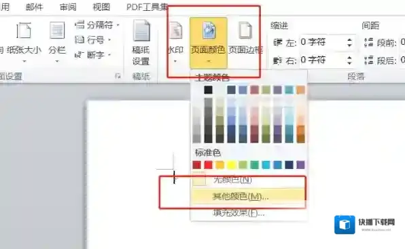Pick the light blue standard color
Screen dimensions: 405x249
point(266,165)
